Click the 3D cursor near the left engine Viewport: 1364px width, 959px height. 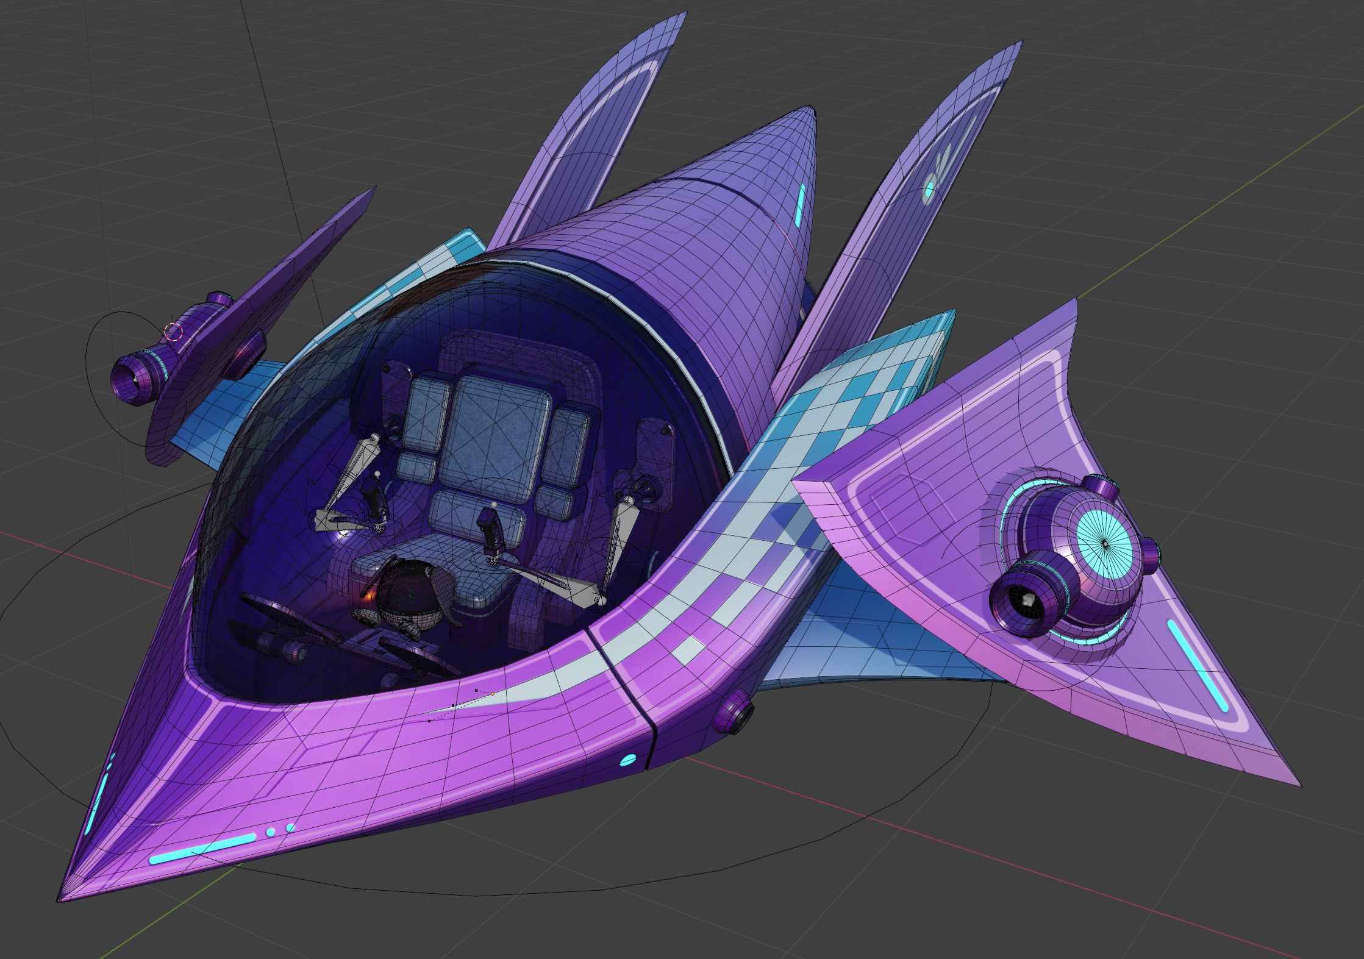click(x=173, y=331)
